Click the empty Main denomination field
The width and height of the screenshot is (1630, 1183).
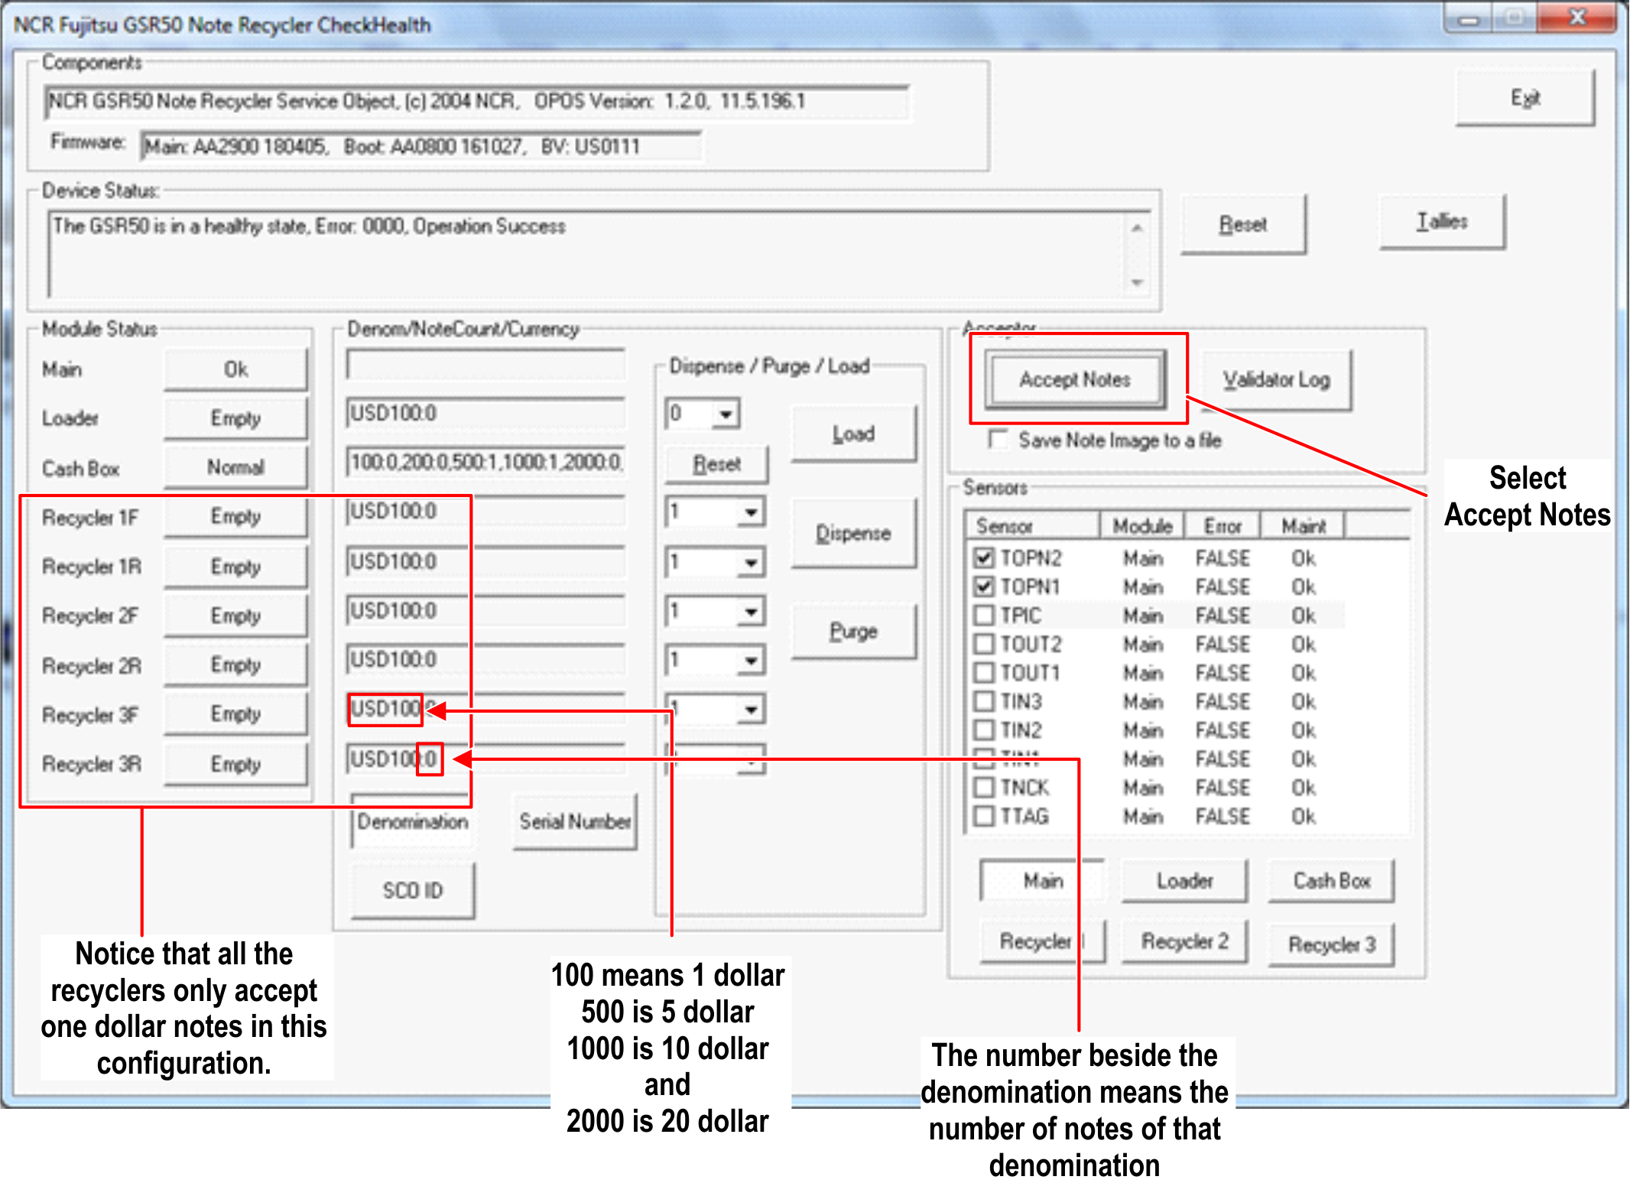coord(486,365)
